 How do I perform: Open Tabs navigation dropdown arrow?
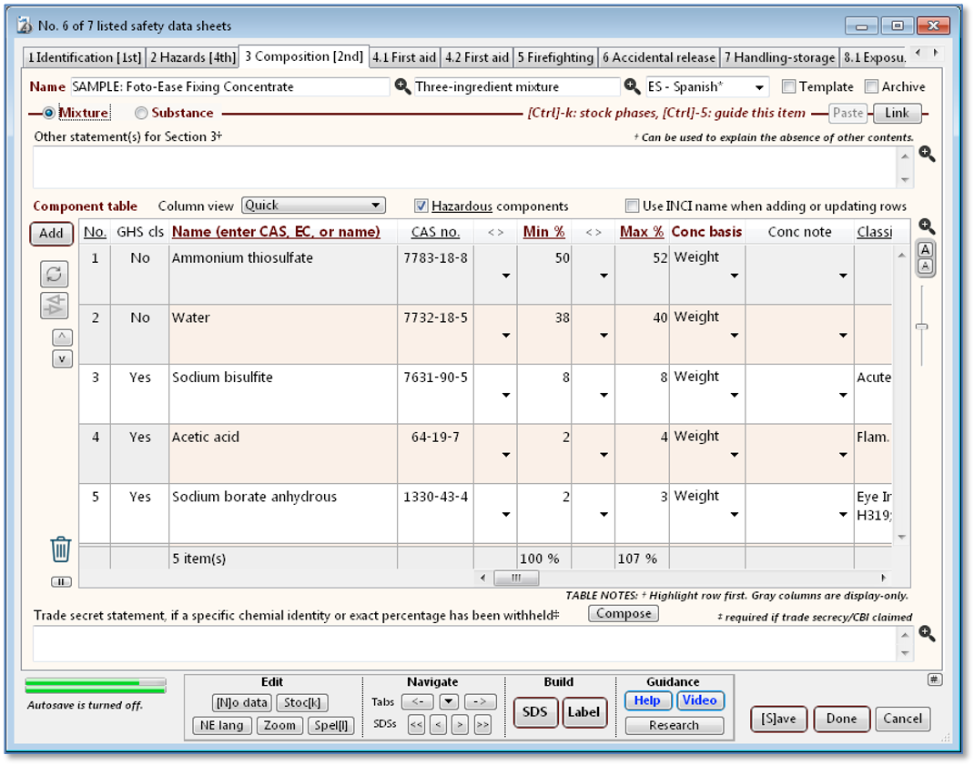449,701
